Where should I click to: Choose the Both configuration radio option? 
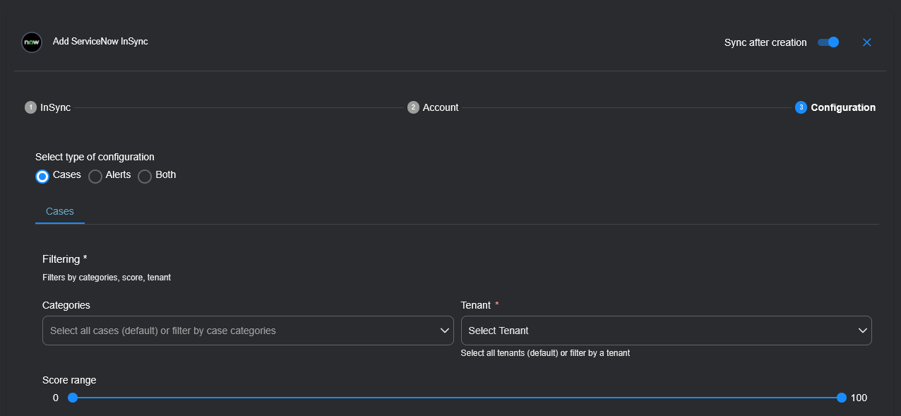[145, 176]
